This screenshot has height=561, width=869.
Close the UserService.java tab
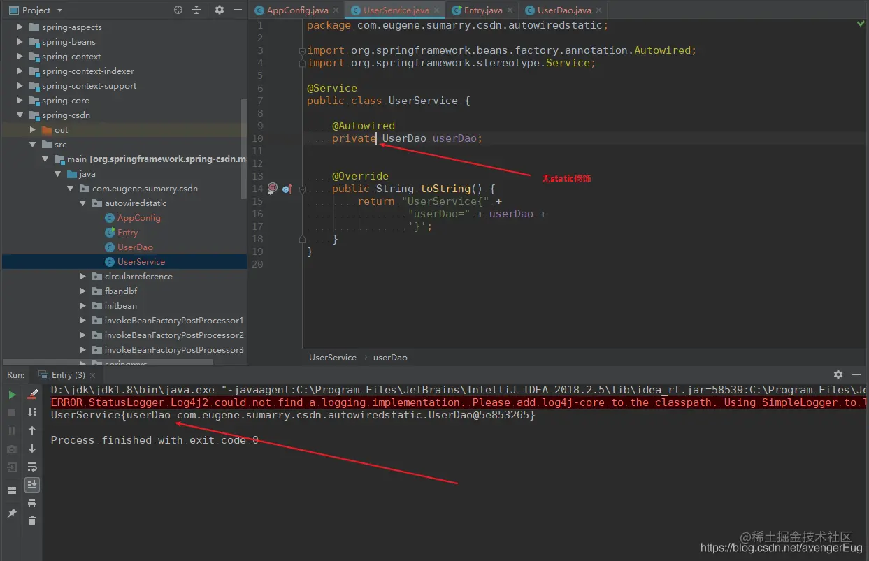coord(438,10)
